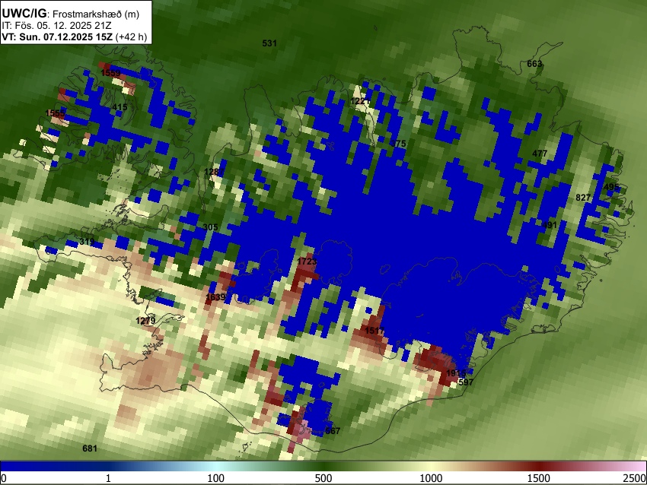This screenshot has height=485, width=647.
Task: Select the 567 value on south coast
Action: (333, 431)
